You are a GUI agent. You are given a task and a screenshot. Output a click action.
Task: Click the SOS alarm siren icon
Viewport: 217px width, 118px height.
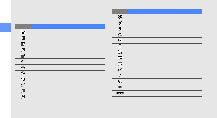point(23,68)
